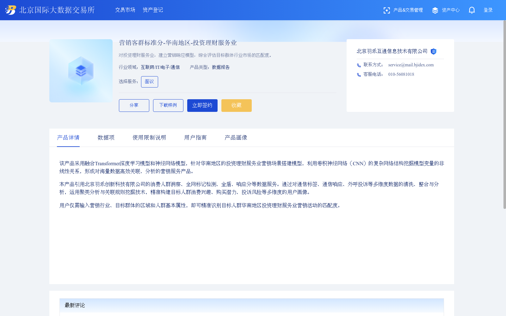Open 产品&交易管理 in header

tap(408, 10)
